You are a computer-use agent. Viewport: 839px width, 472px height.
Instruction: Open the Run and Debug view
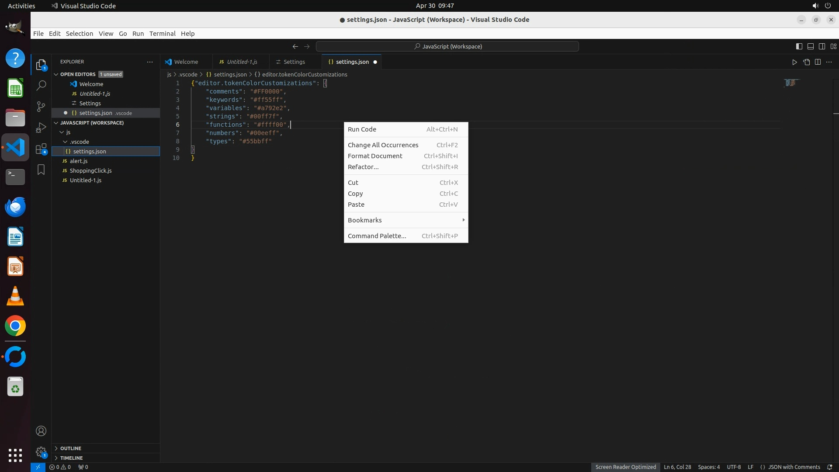[41, 128]
